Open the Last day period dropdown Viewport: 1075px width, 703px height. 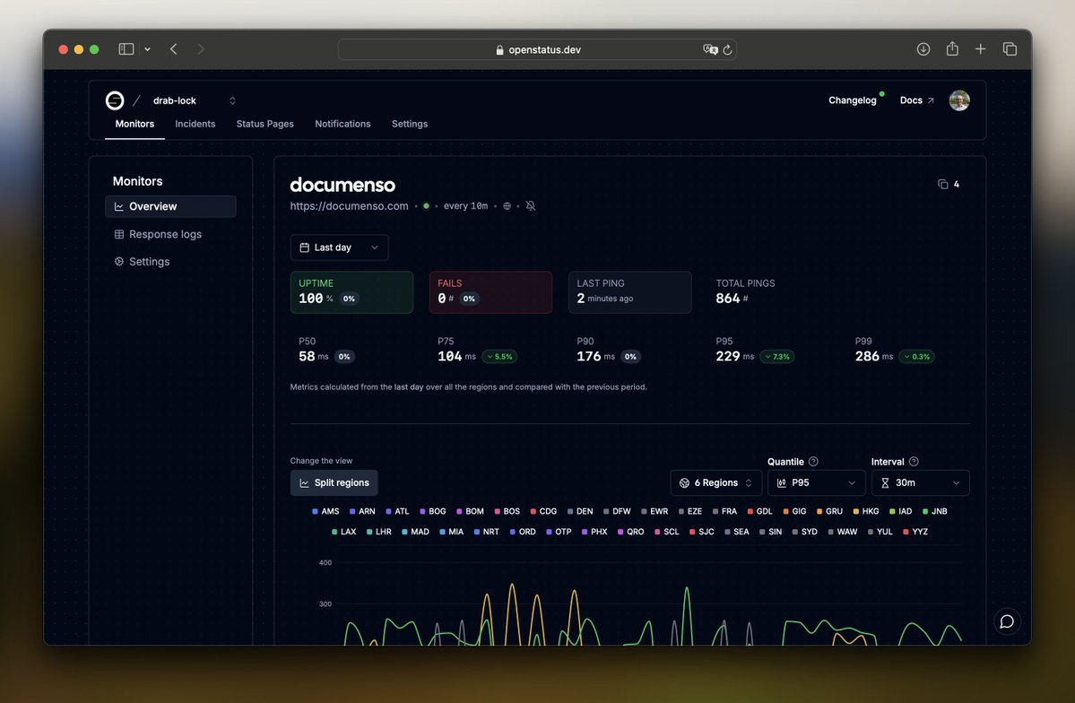click(340, 247)
